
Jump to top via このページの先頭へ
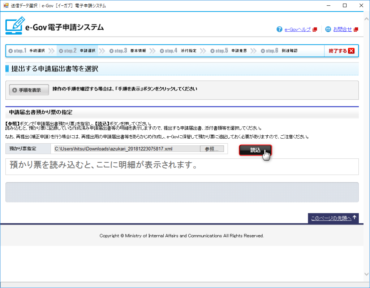tap(331, 218)
